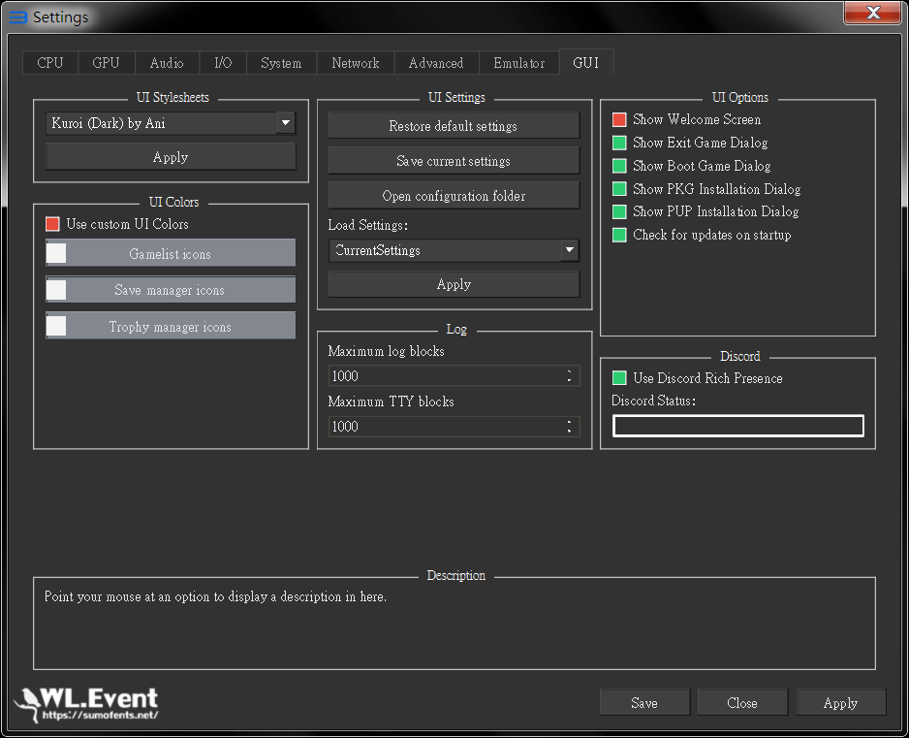Click Save current settings

(x=454, y=161)
